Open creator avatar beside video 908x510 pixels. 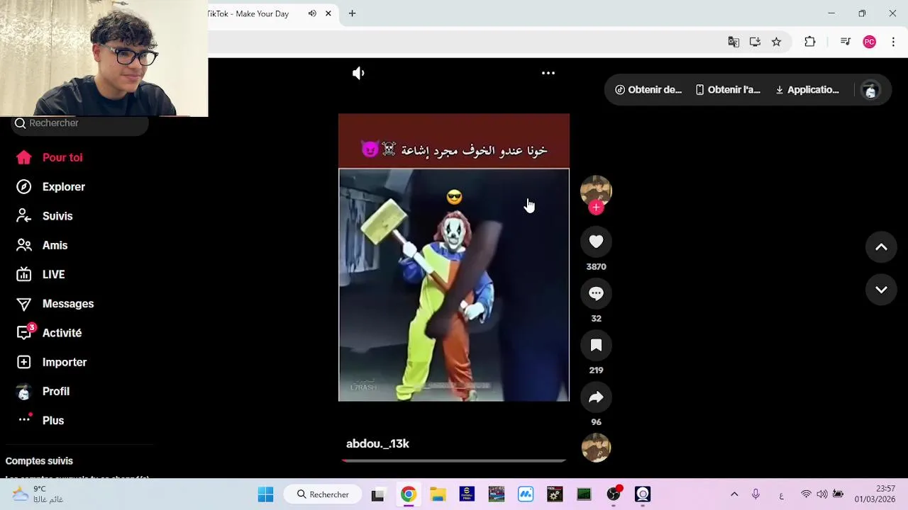[596, 190]
